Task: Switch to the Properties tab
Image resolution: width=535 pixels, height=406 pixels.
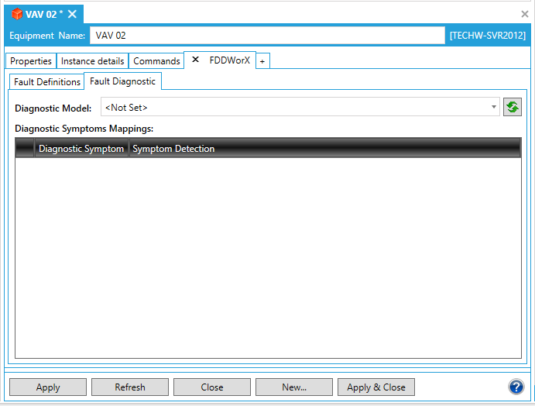Action: 31,61
